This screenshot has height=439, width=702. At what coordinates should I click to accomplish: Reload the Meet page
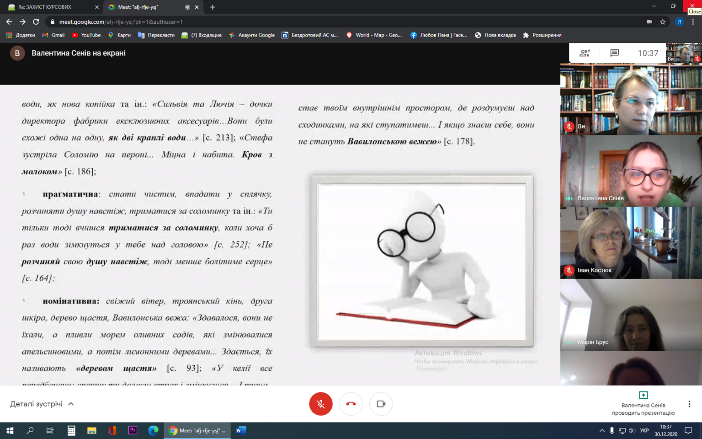pos(36,21)
